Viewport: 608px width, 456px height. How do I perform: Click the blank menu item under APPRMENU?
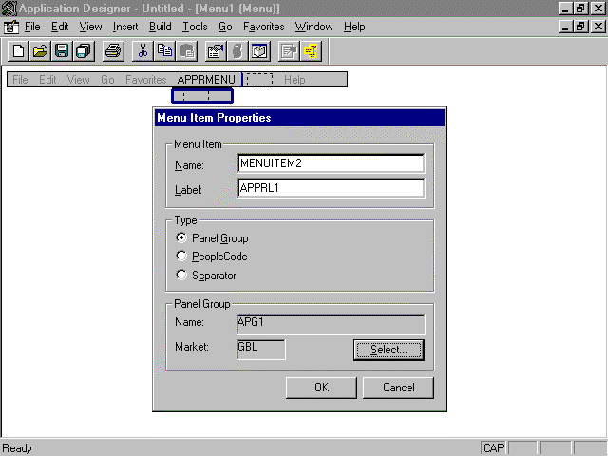click(202, 96)
